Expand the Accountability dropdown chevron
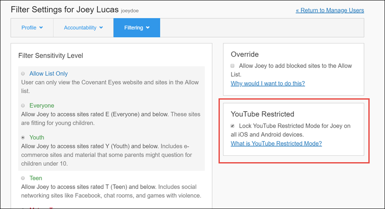This screenshot has height=209, width=385. click(x=101, y=28)
